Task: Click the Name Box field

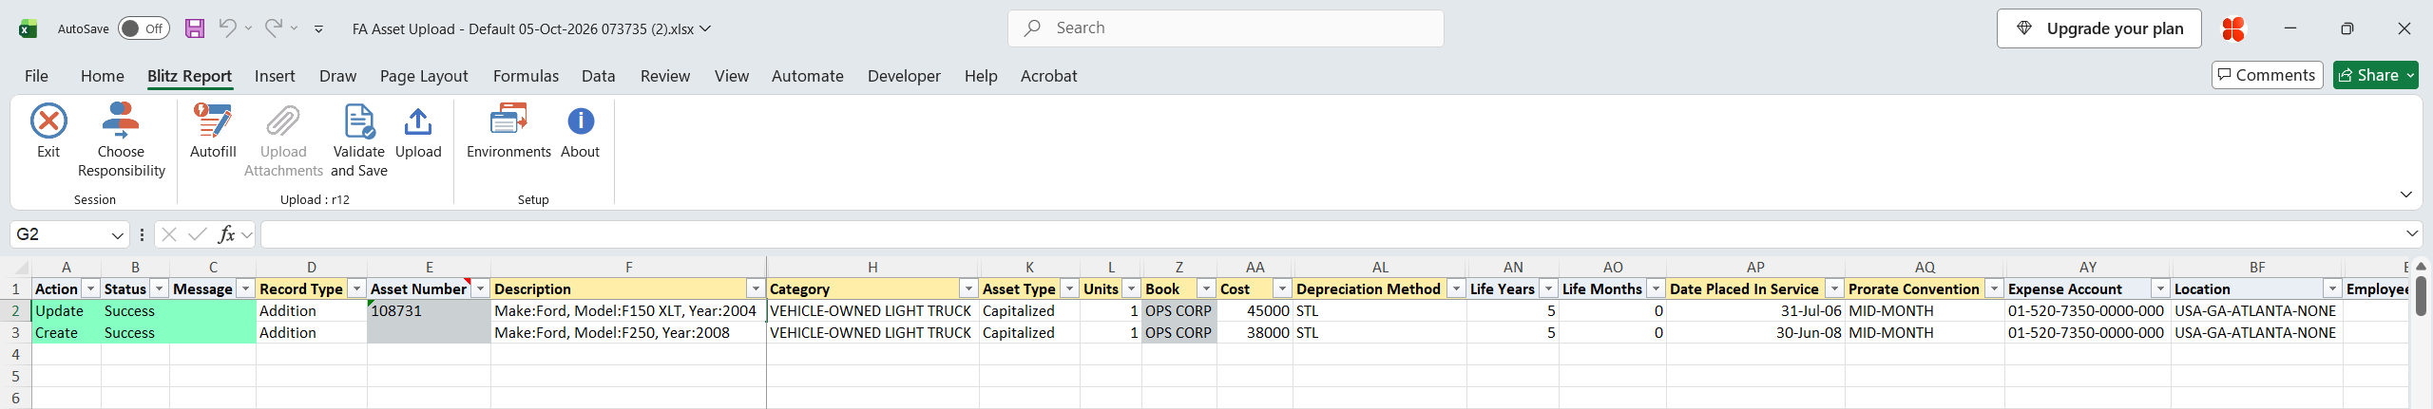Action: pyautogui.click(x=59, y=234)
